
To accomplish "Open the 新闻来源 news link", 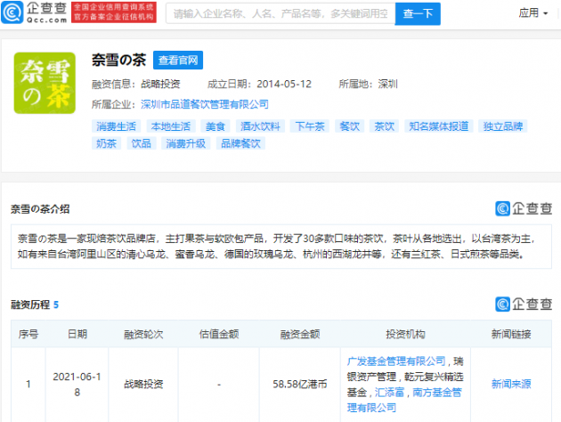I will [511, 384].
